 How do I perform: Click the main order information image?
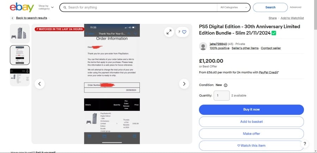[x=112, y=84]
